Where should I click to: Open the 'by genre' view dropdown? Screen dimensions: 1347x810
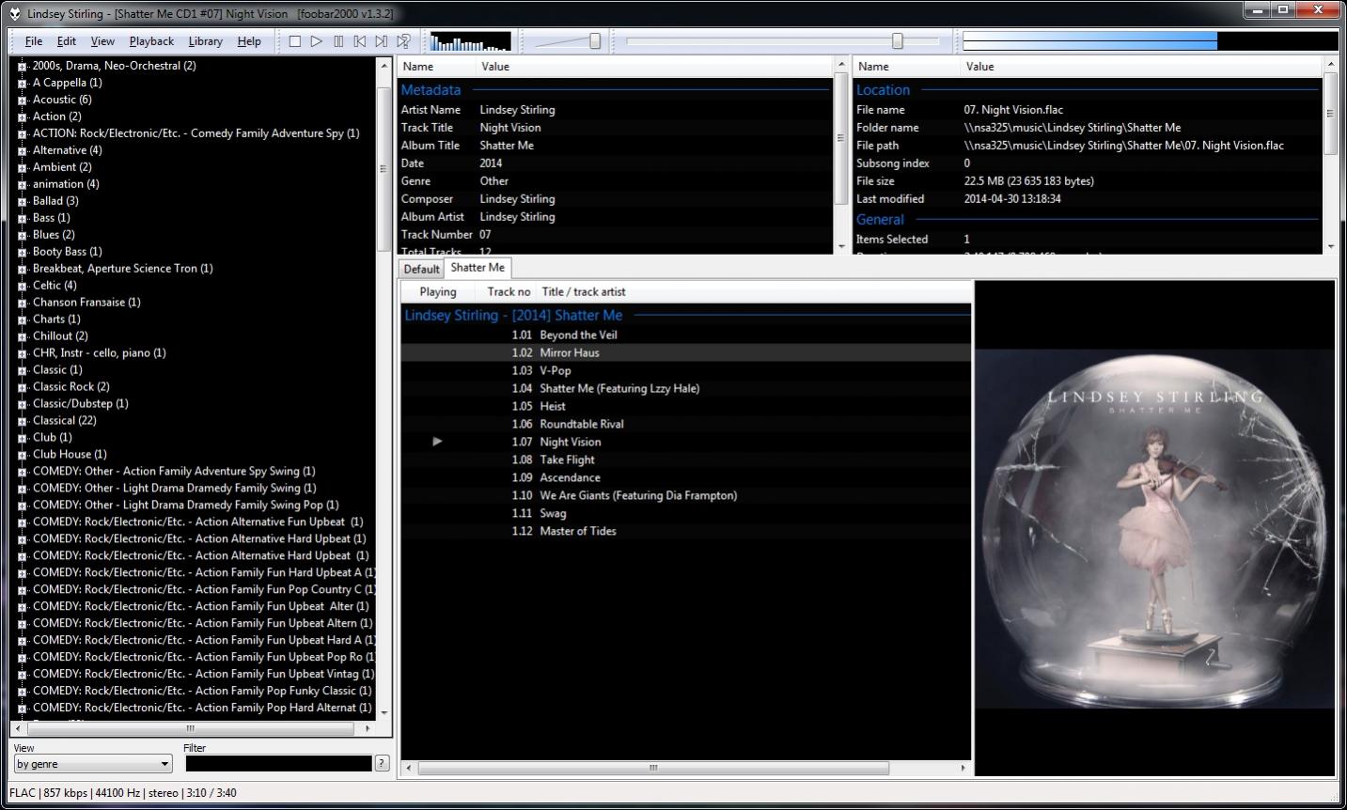click(93, 764)
